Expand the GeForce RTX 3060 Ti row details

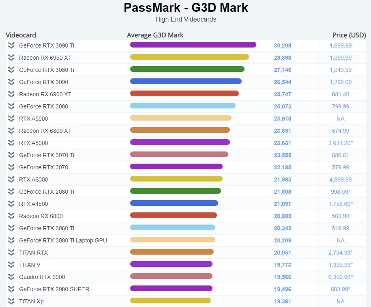[11, 228]
